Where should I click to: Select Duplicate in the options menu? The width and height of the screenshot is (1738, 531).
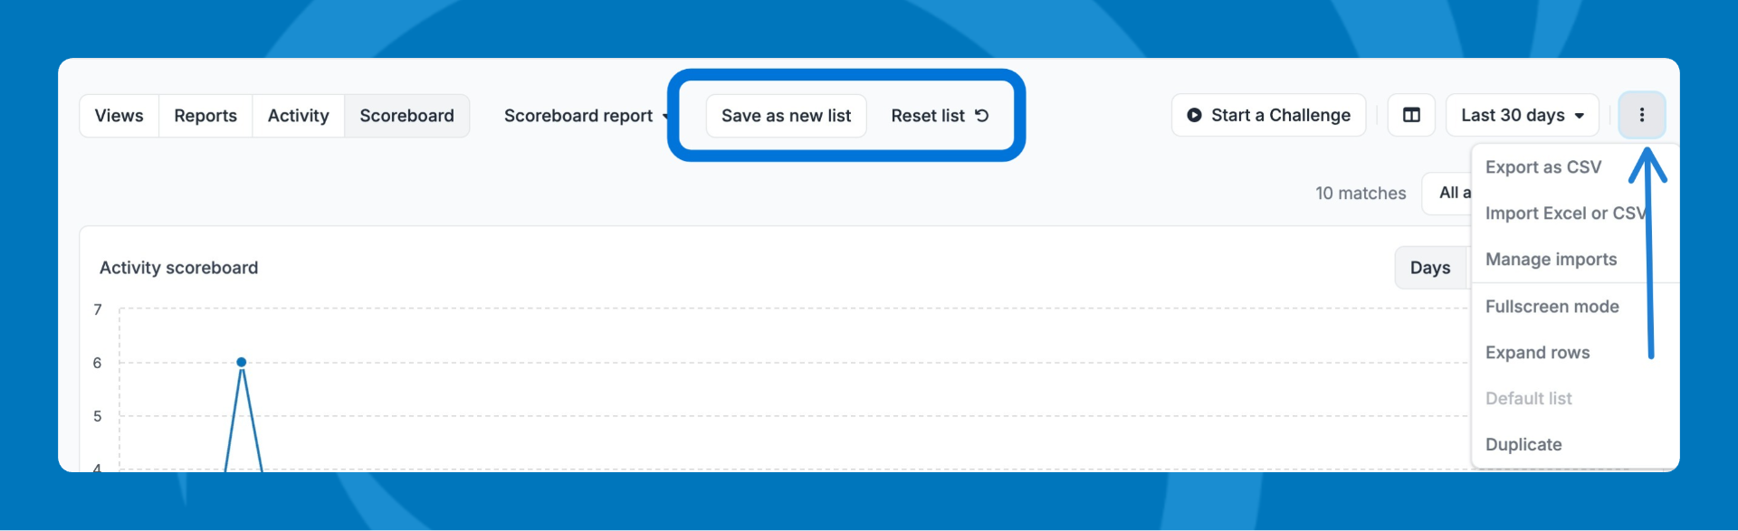coord(1523,445)
